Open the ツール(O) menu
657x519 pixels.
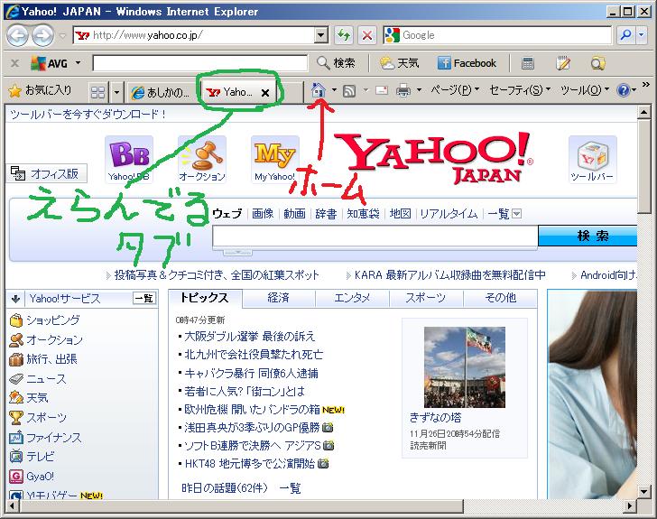tap(585, 90)
